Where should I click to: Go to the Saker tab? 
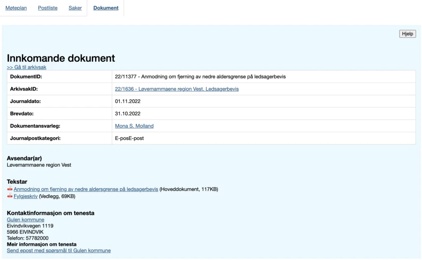pyautogui.click(x=75, y=8)
